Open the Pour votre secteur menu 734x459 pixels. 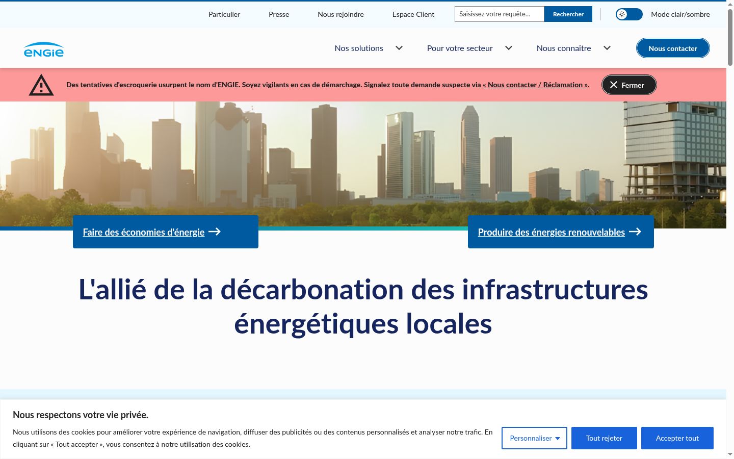(460, 48)
